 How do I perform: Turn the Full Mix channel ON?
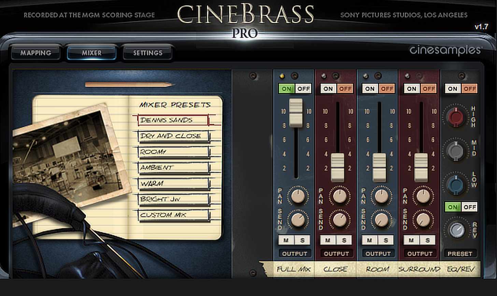[286, 89]
